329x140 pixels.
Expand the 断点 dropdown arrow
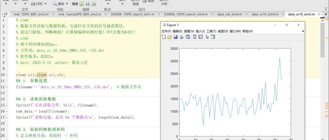point(108,4)
